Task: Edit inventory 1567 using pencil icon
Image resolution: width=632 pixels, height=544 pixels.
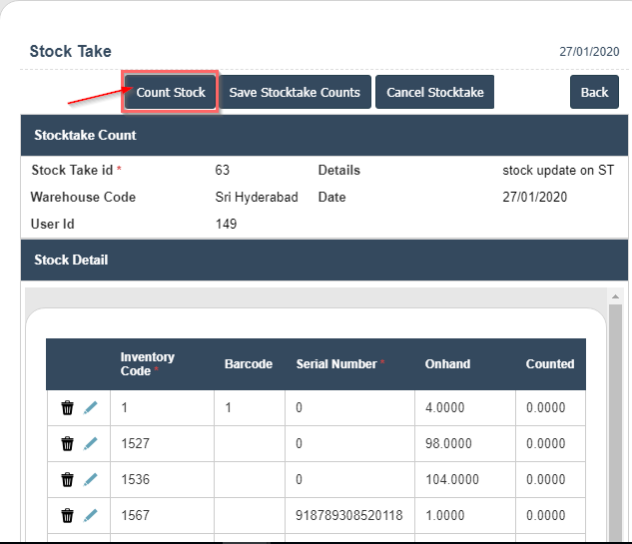Action: click(91, 515)
